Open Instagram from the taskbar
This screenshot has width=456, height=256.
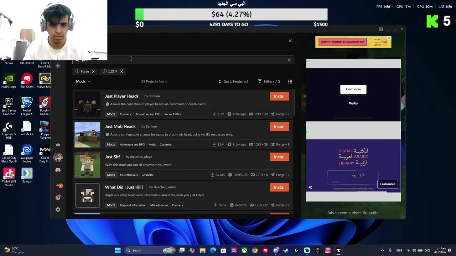point(328,250)
